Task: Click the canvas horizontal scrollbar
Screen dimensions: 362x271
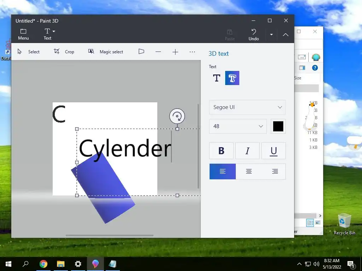Action: point(110,235)
